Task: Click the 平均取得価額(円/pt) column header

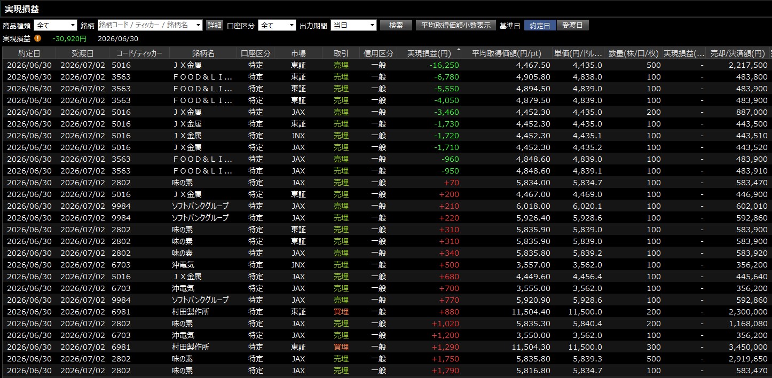Action: (507, 53)
